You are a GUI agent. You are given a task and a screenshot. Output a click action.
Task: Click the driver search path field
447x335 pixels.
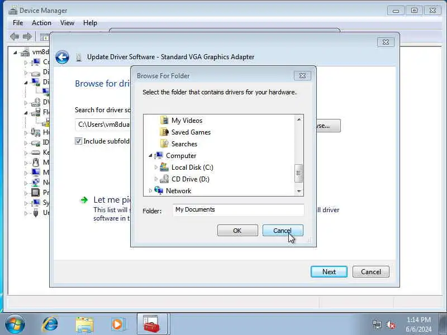point(103,125)
